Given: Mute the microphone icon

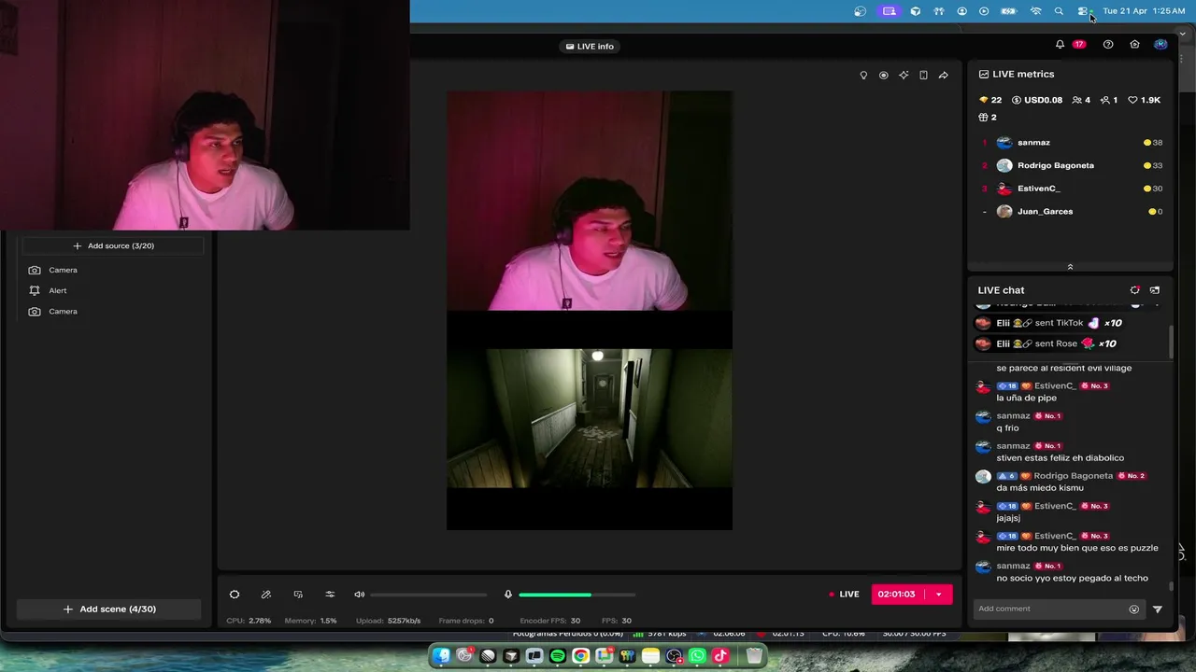Looking at the screenshot, I should [x=508, y=595].
